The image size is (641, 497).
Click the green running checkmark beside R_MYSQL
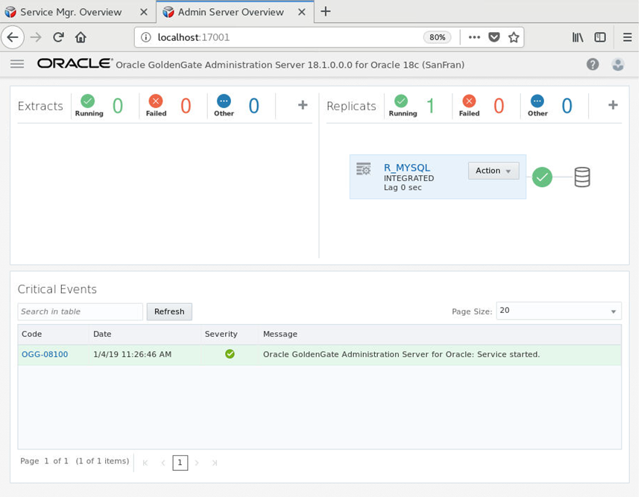pos(542,177)
